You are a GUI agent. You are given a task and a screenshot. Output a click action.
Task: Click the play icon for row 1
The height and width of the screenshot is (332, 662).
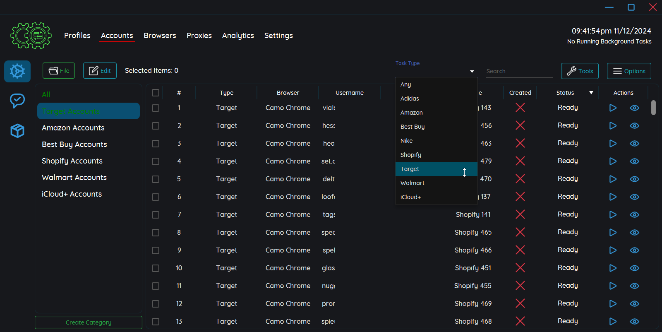coord(613,108)
